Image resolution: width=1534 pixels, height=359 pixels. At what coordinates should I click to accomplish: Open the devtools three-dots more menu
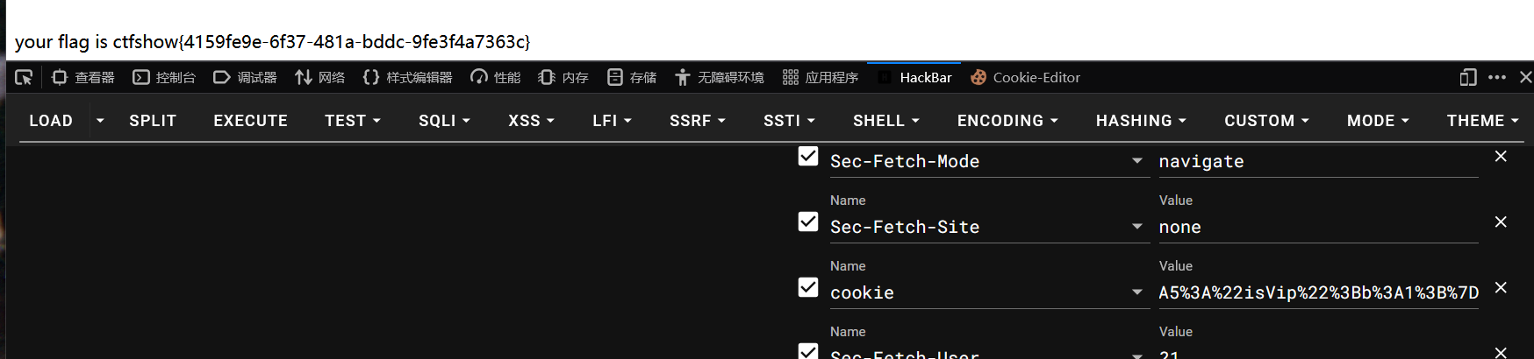coord(1497,77)
